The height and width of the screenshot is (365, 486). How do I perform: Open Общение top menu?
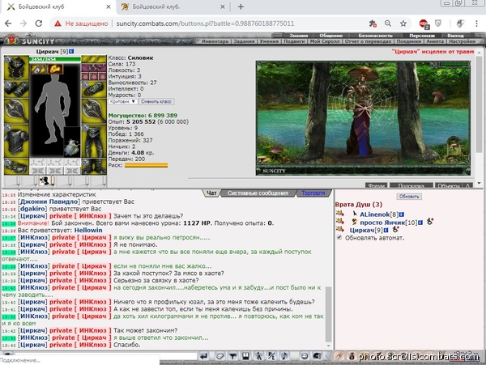click(330, 36)
